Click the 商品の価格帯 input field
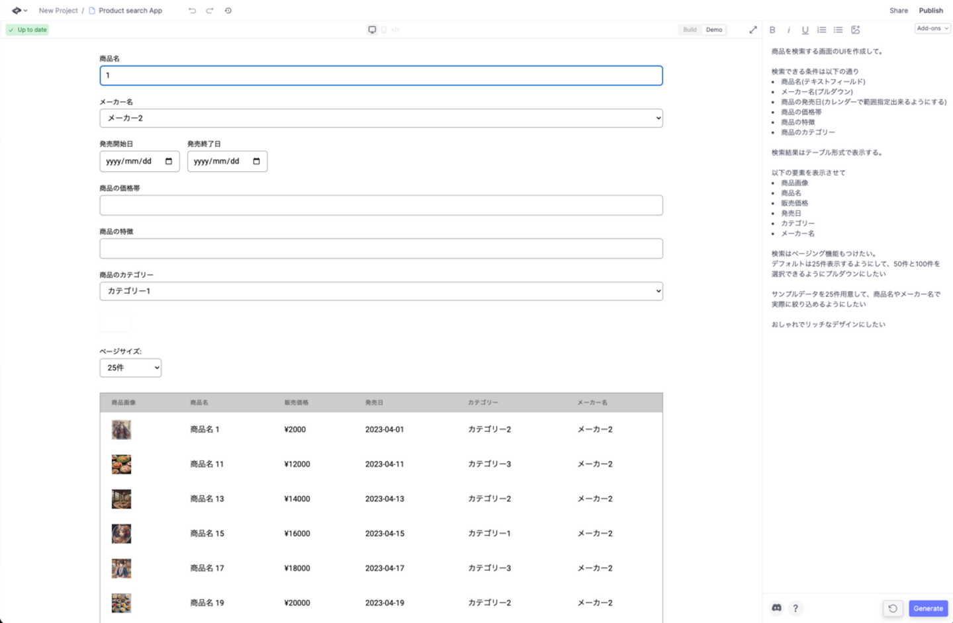This screenshot has height=623, width=953. (381, 206)
